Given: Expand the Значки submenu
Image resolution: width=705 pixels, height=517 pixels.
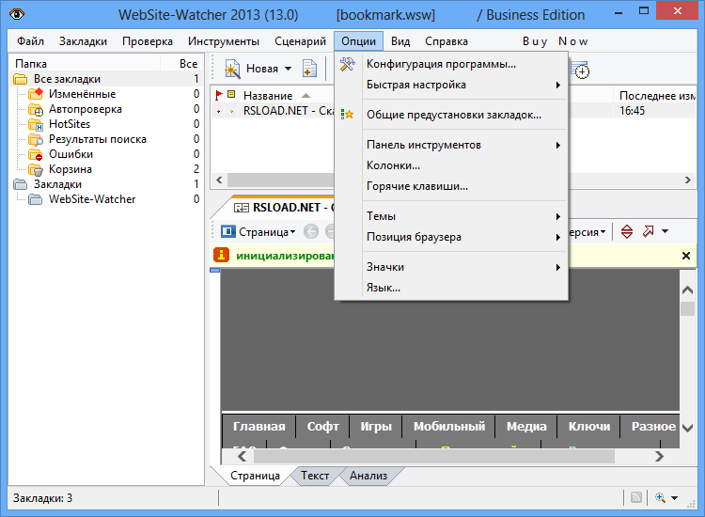Looking at the screenshot, I should (x=558, y=268).
